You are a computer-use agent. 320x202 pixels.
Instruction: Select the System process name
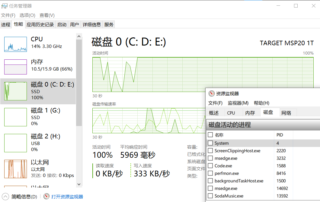(221, 143)
